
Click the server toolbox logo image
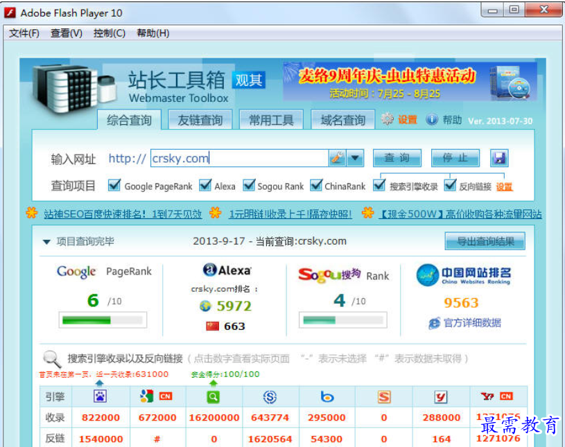point(75,89)
